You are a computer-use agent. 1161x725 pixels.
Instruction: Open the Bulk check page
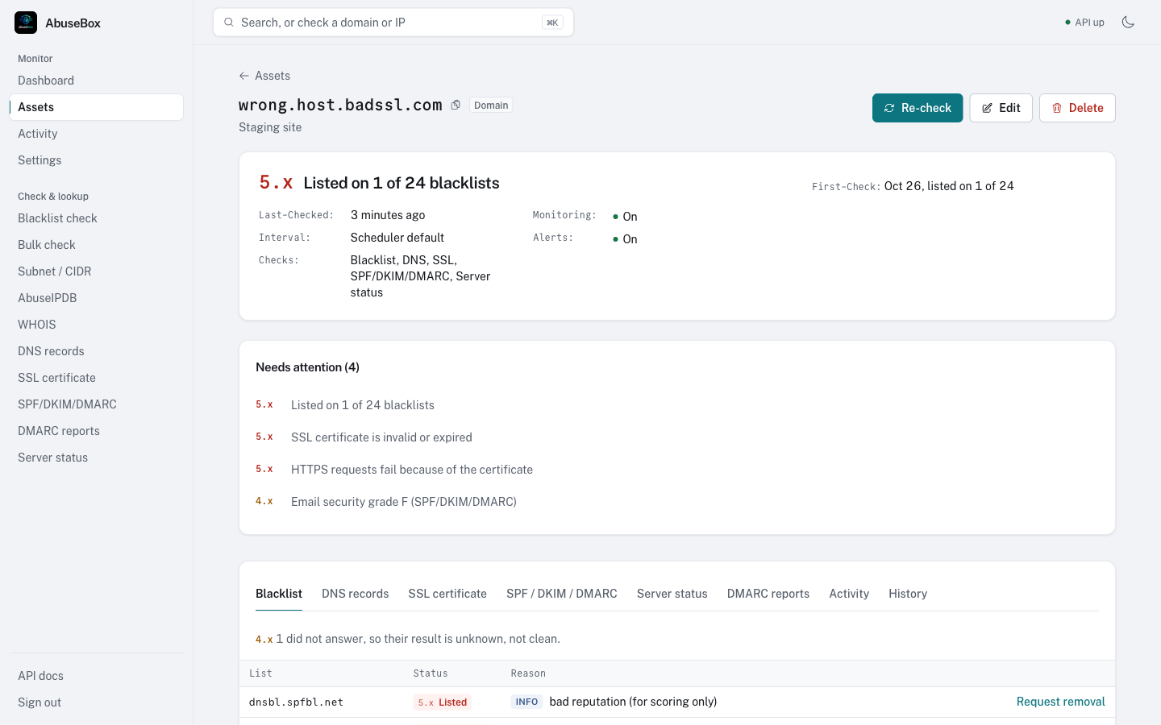pos(97,245)
